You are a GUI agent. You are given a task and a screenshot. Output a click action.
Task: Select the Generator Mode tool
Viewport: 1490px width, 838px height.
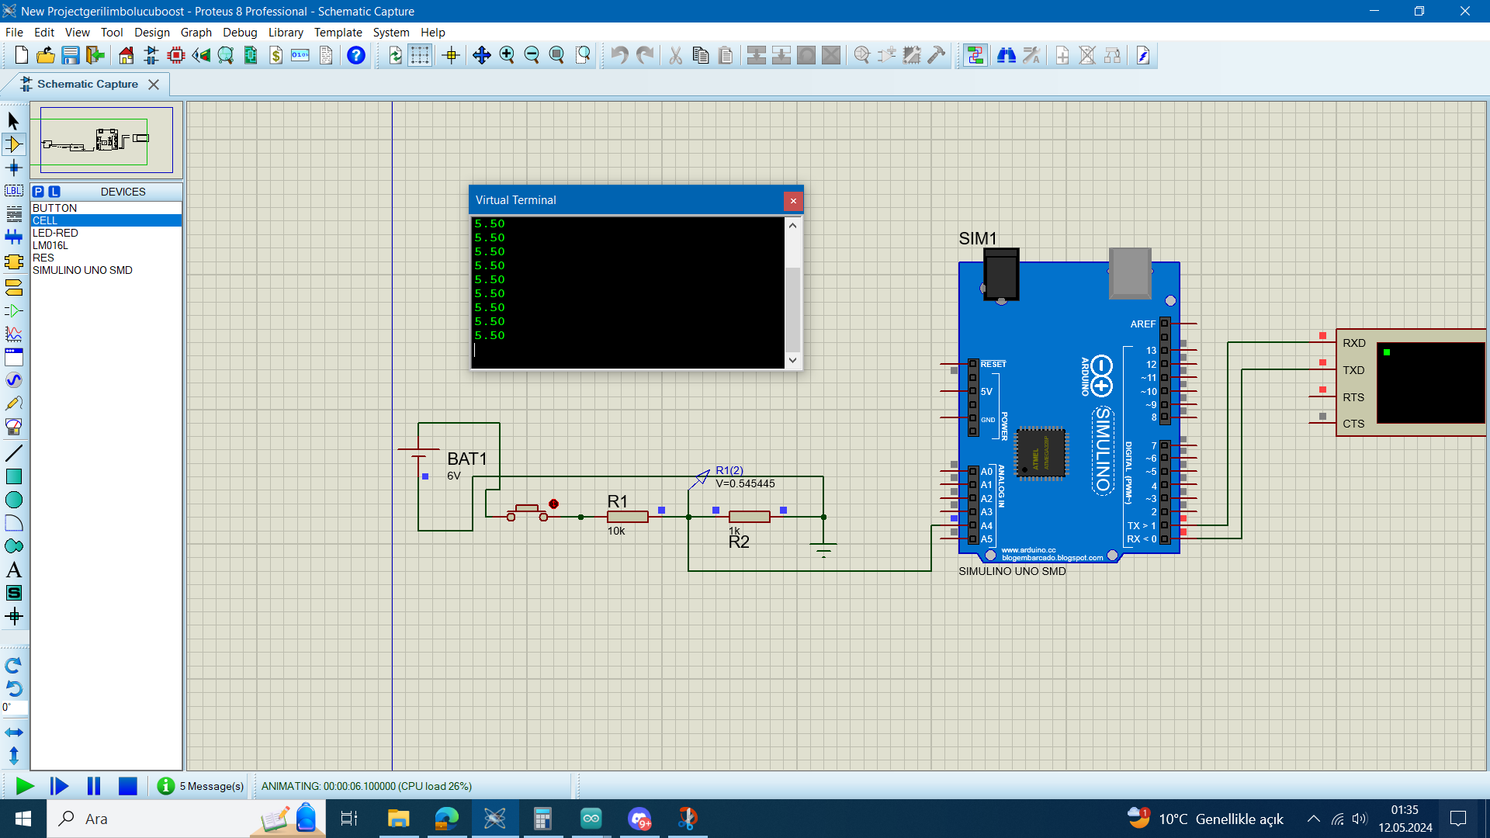[13, 378]
